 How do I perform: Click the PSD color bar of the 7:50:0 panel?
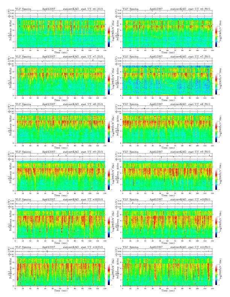216,84
